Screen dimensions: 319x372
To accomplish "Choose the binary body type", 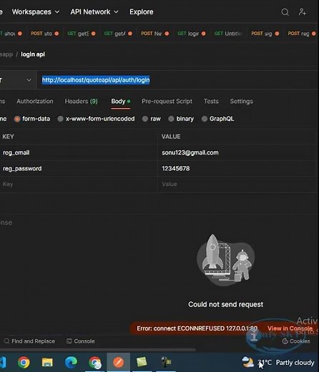I will click(x=181, y=119).
